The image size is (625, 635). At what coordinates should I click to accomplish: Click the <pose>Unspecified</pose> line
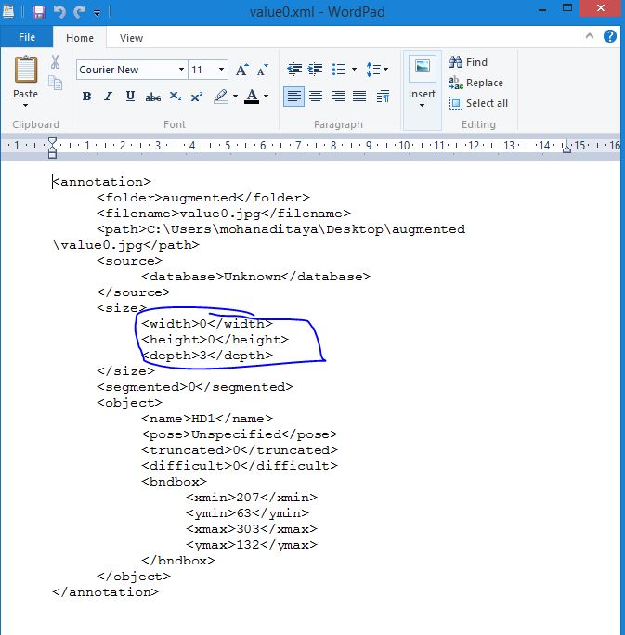240,434
